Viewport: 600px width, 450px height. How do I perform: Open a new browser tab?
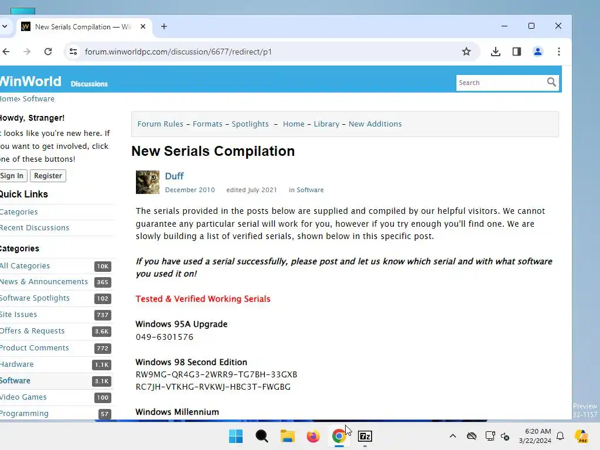pyautogui.click(x=164, y=26)
